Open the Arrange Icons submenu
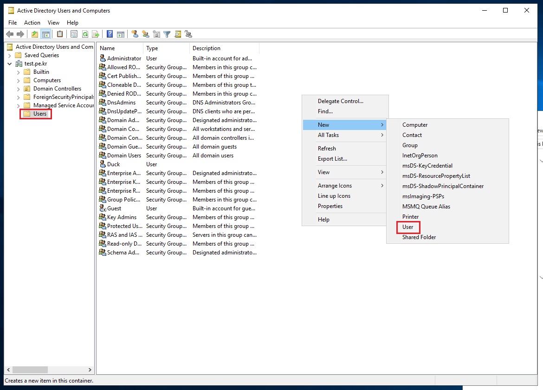 [344, 186]
